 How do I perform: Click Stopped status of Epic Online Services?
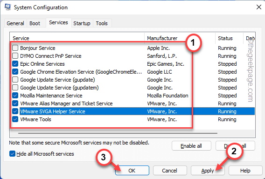point(227,64)
